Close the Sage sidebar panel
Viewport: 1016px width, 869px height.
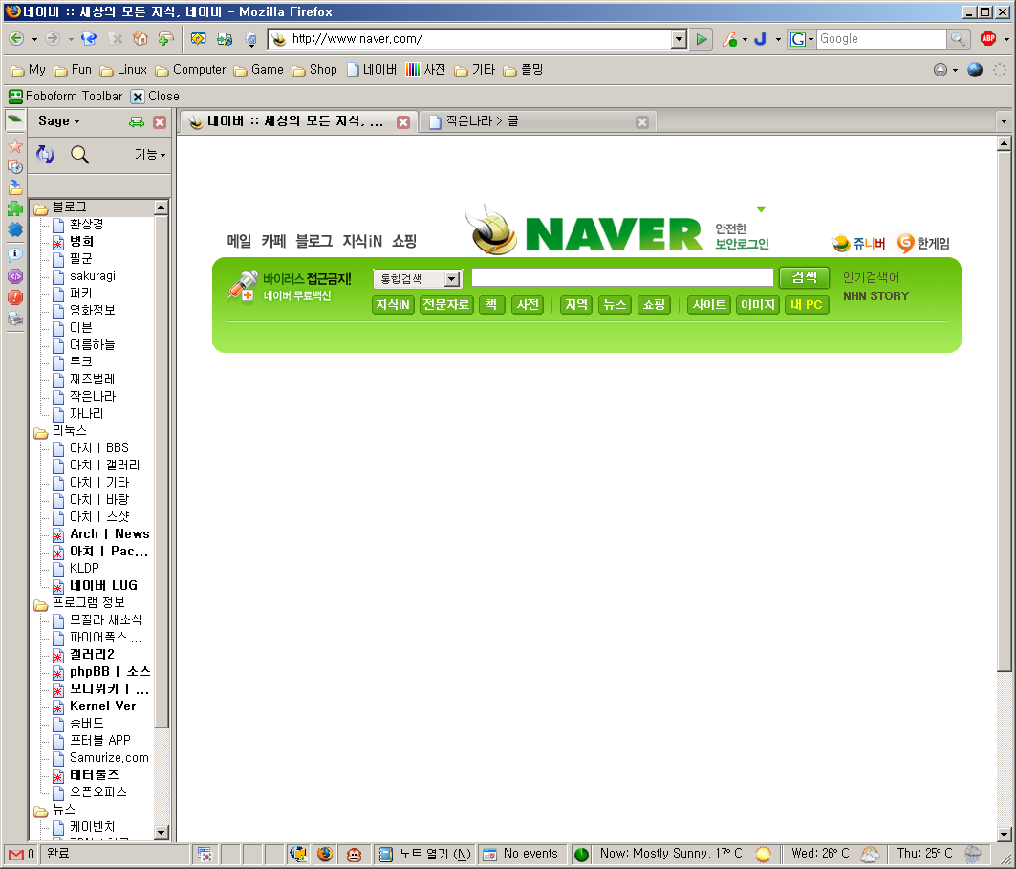point(160,121)
